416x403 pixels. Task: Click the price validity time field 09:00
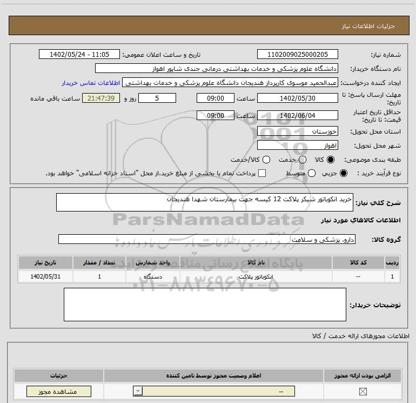pos(216,115)
